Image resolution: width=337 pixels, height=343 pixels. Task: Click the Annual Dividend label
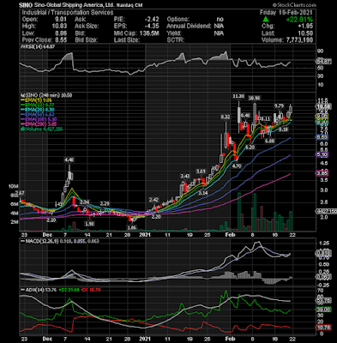[190, 27]
